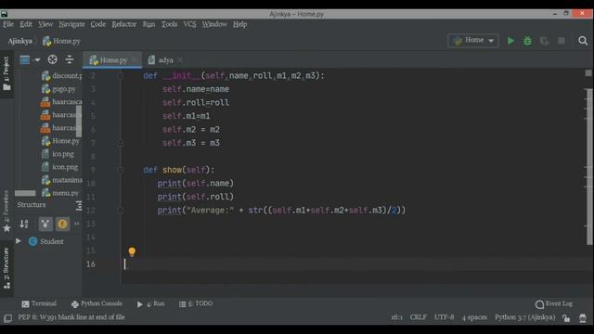This screenshot has height=334, width=594.
Task: Run with coverage icon
Action: (544, 41)
